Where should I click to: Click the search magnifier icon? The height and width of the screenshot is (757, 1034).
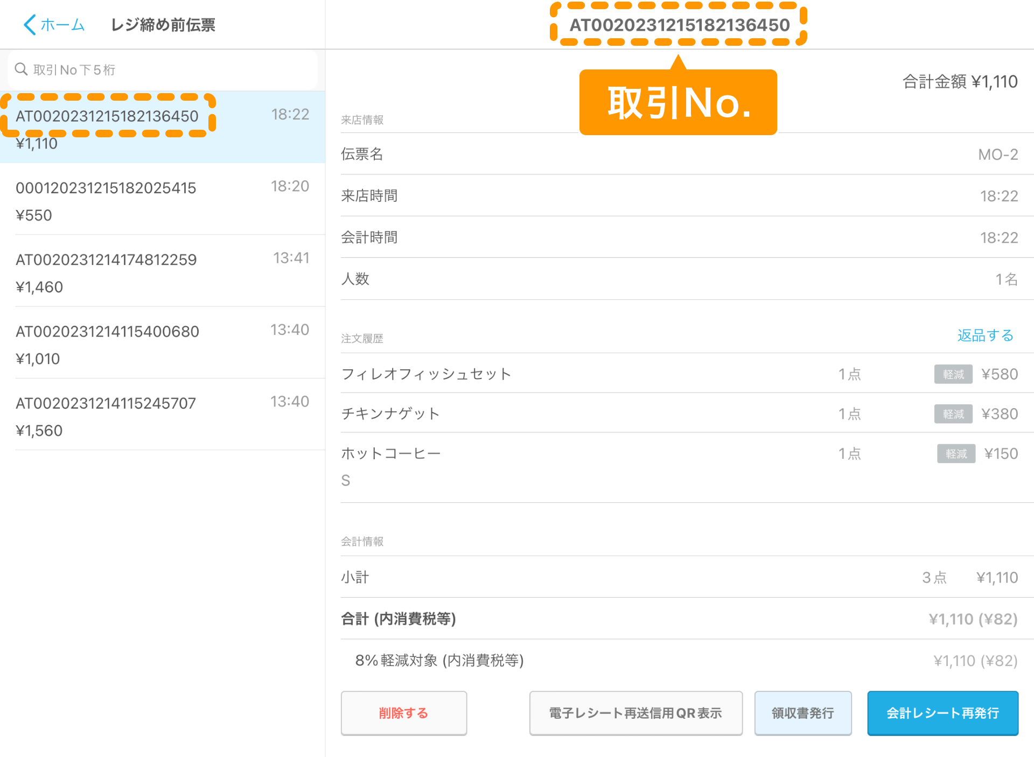21,69
